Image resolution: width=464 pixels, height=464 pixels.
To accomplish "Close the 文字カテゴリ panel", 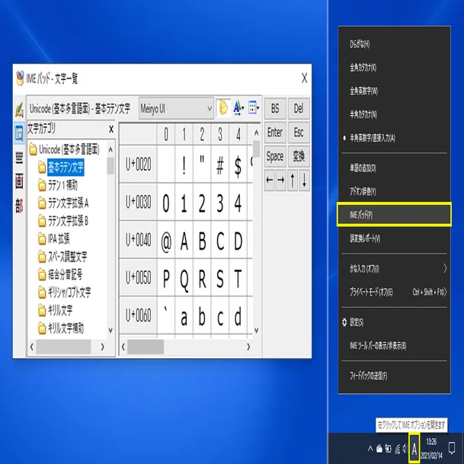I will coord(111,129).
